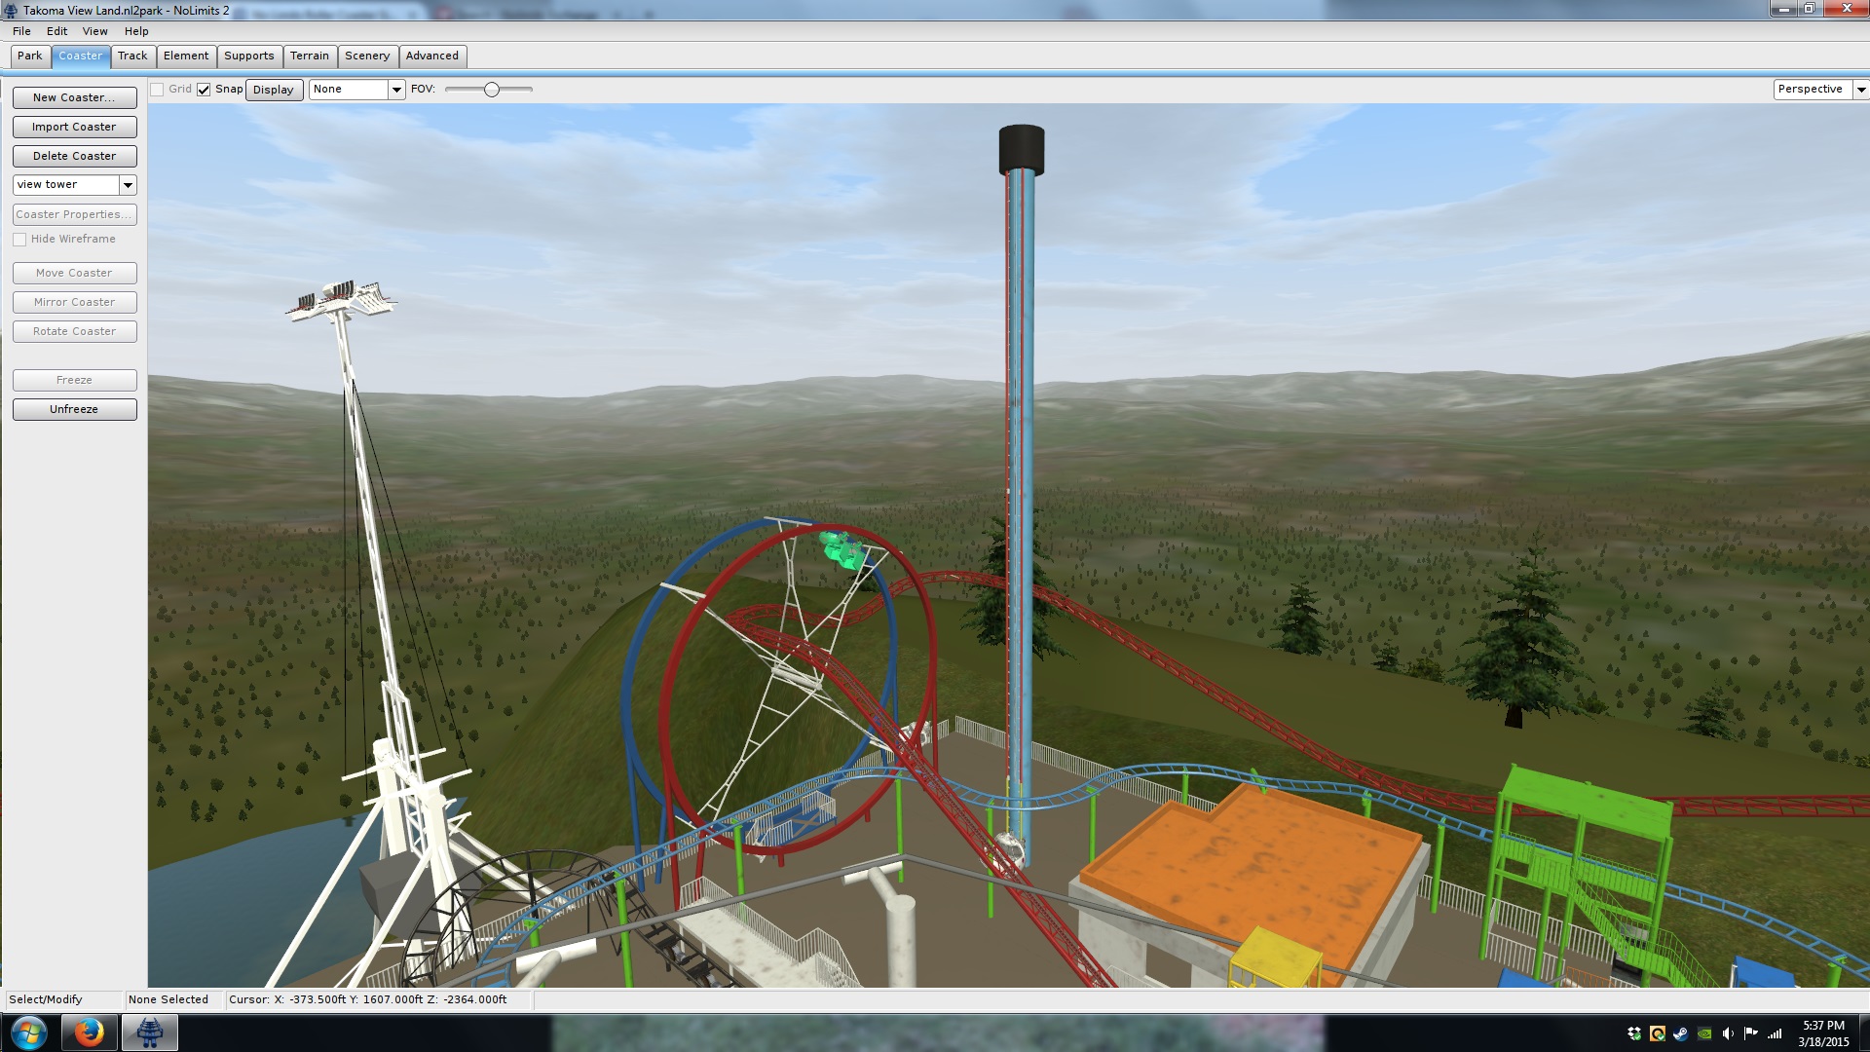
Task: Expand the 'view tower' coaster dropdown
Action: pyautogui.click(x=128, y=185)
